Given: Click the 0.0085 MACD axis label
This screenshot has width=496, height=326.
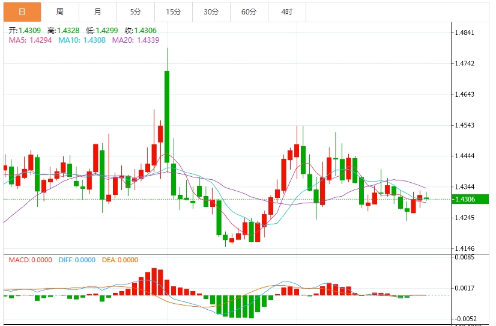Looking at the screenshot, I should click(x=464, y=257).
